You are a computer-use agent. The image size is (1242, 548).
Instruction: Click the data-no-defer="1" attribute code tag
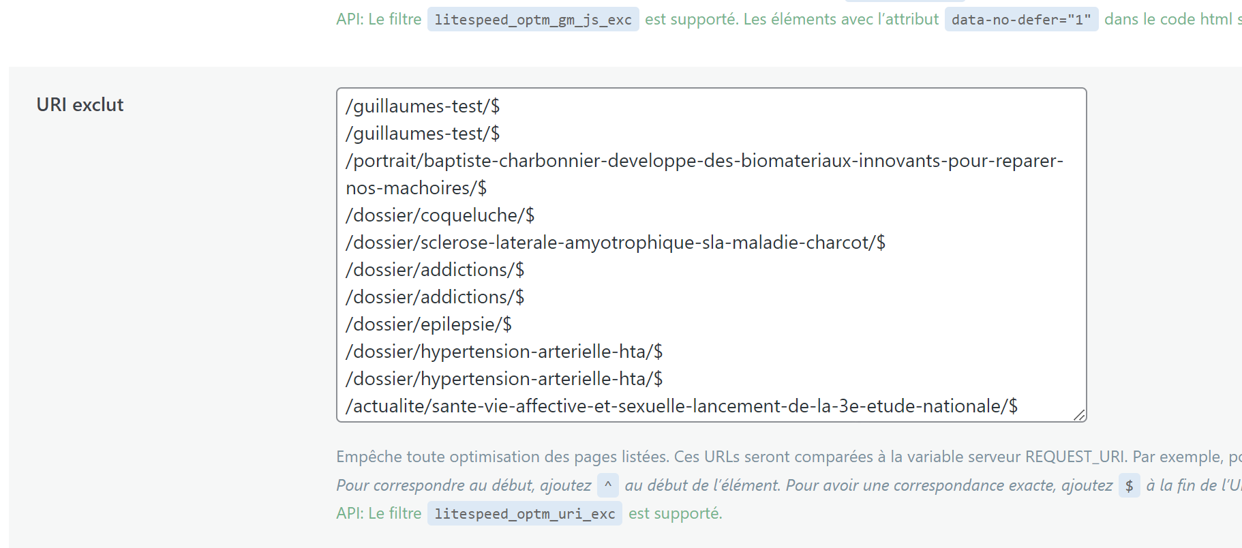[1020, 20]
